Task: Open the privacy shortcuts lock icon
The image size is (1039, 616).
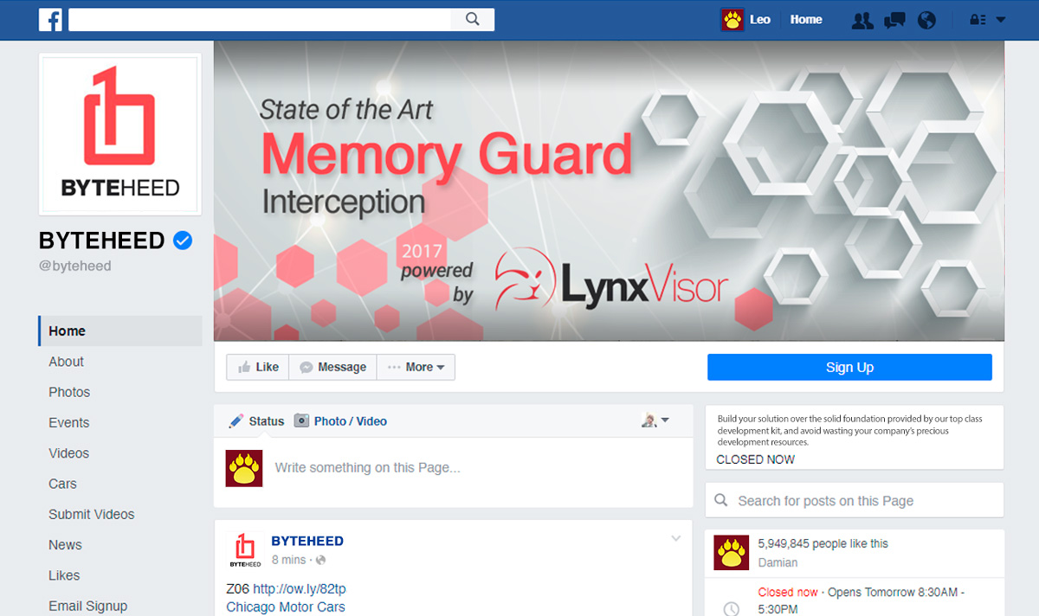Action: pos(978,20)
